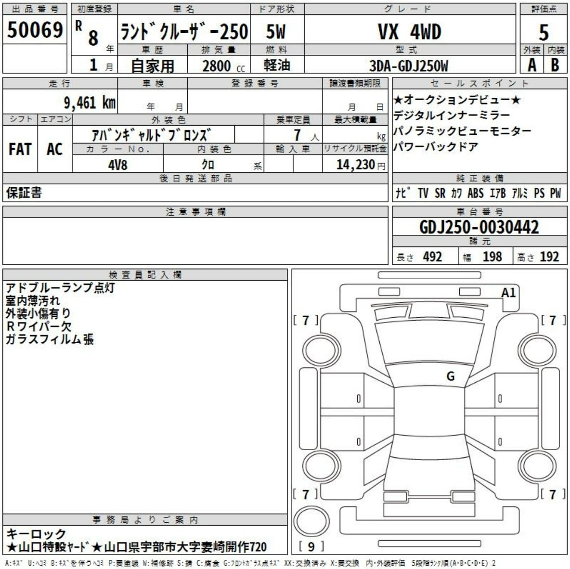Select recycle deposit 14,230円
This screenshot has height=569, width=570.
pos(361,165)
